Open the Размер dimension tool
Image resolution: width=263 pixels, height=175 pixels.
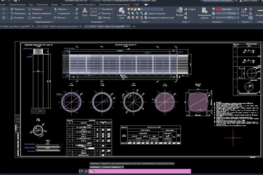(94, 12)
